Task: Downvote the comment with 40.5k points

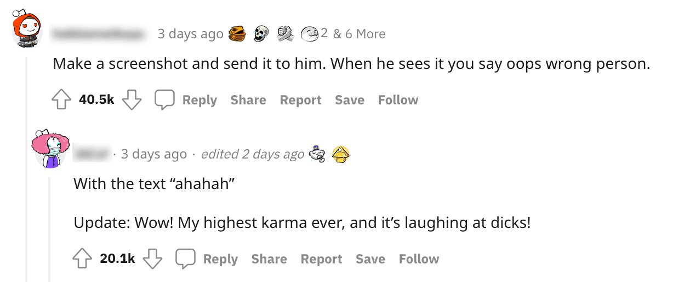Action: 132,100
